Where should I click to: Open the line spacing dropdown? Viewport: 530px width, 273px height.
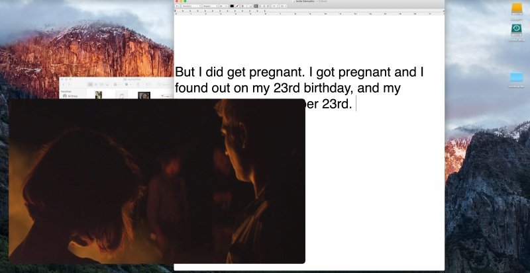(x=275, y=6)
